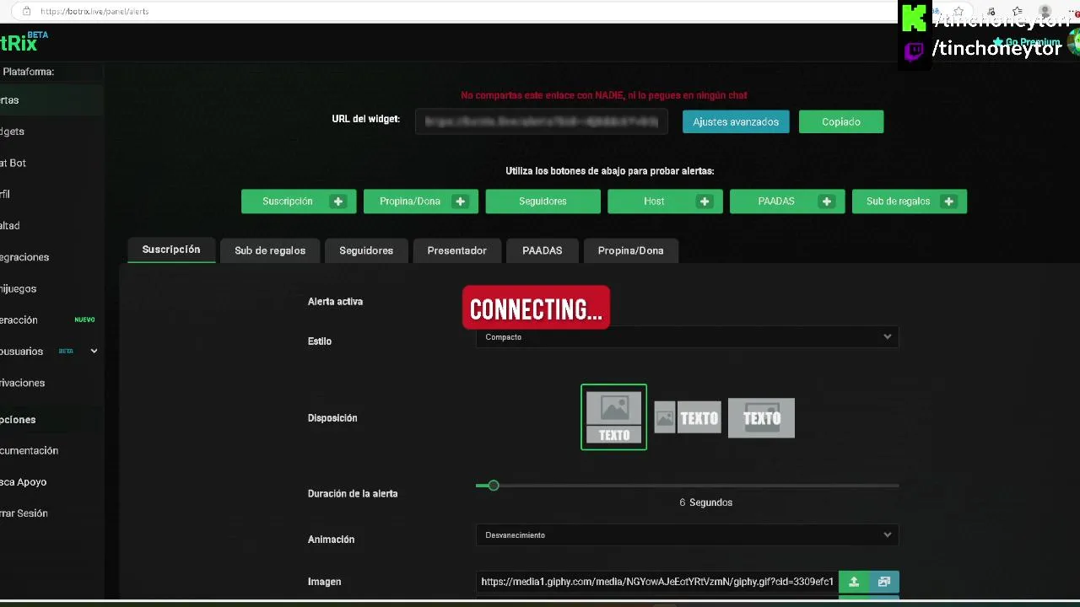Select the image-above-text layout option

614,417
